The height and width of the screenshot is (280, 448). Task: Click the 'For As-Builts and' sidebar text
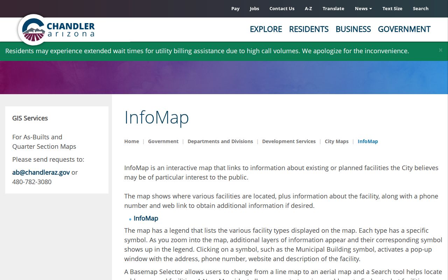click(37, 137)
